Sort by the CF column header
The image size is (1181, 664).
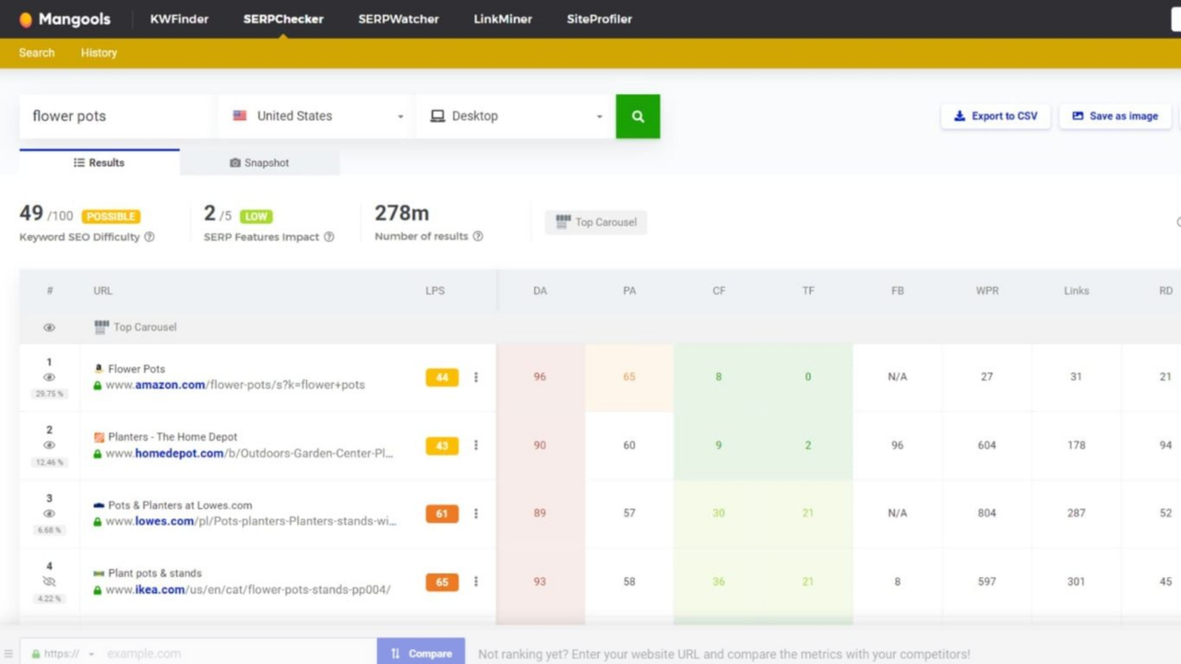(x=719, y=290)
